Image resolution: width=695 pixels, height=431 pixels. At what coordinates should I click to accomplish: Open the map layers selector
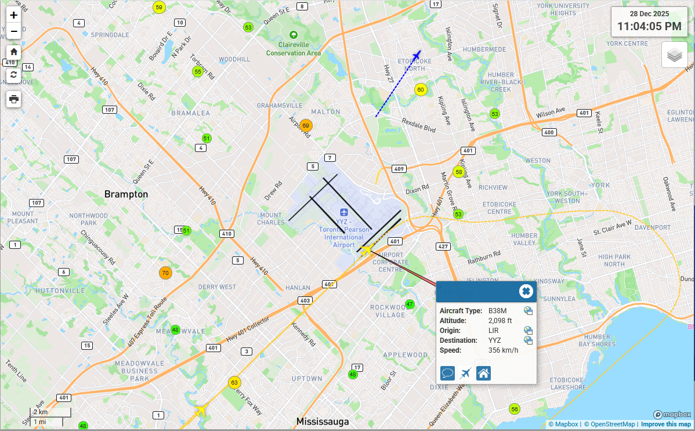pos(674,55)
